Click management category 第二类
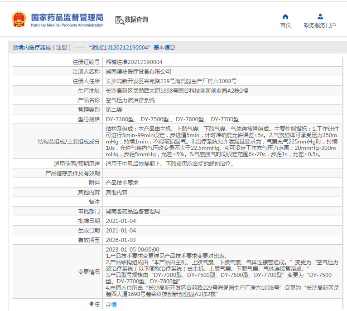The image size is (347, 311). 114,110
